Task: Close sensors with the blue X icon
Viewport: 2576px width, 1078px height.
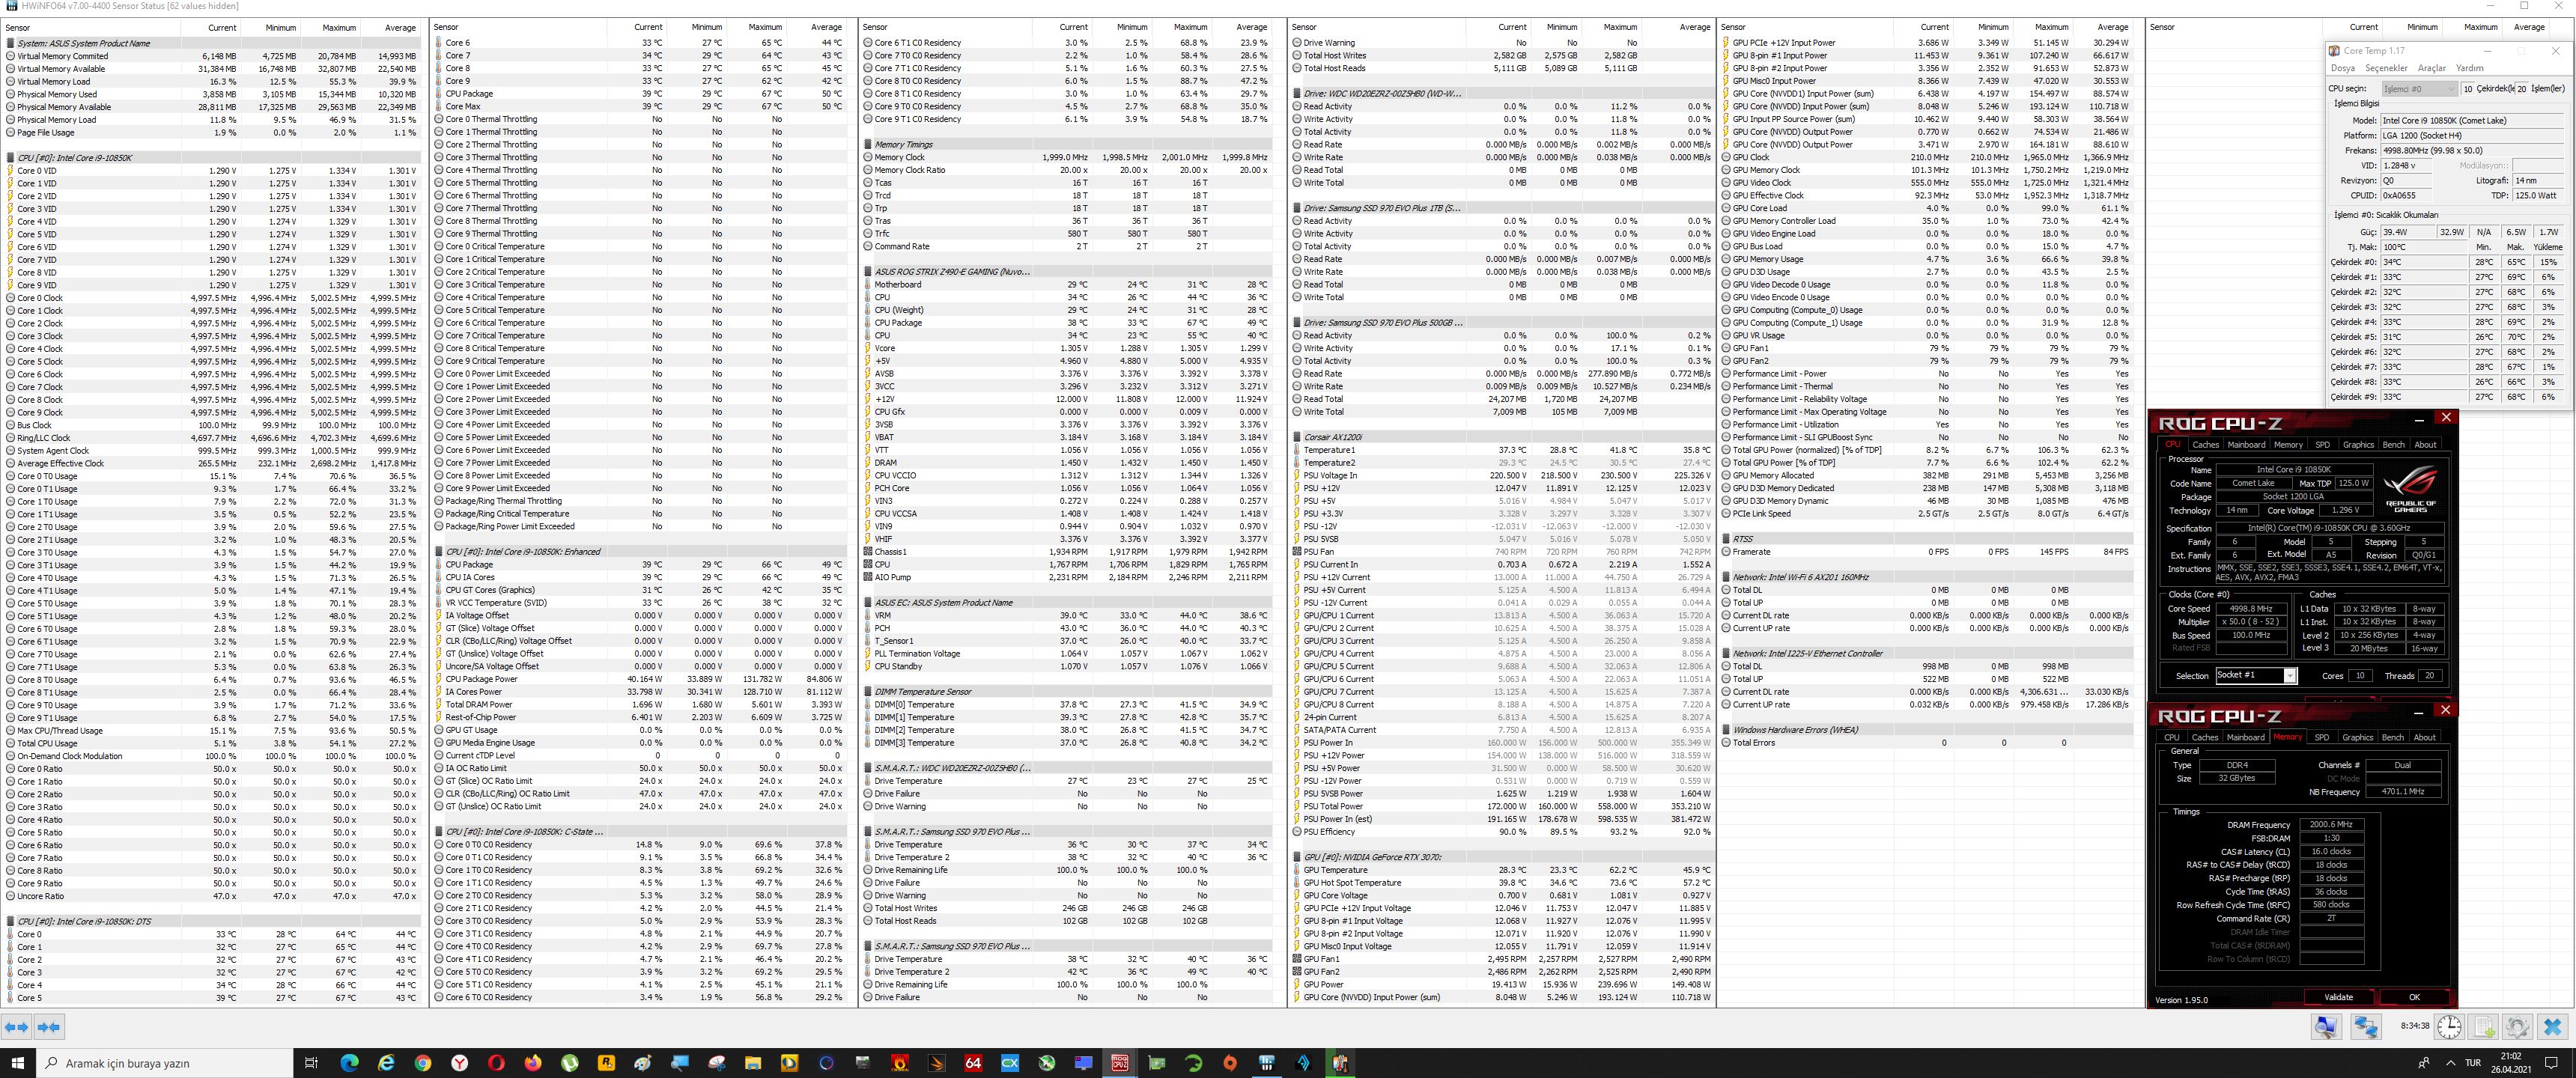Action: pos(2553,1026)
